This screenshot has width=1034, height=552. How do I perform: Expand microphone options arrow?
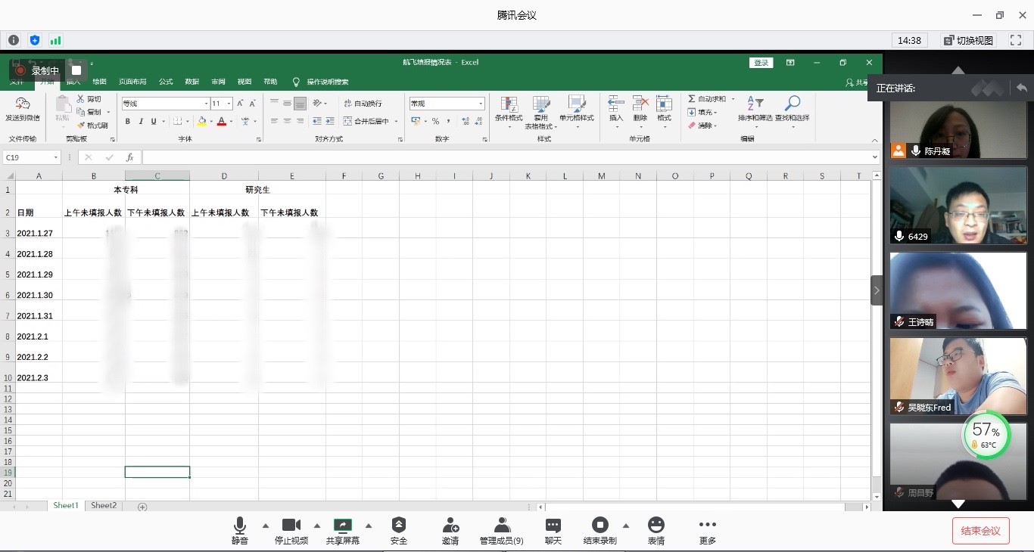266,526
